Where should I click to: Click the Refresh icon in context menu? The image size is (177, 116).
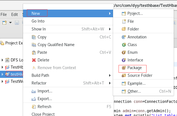[34, 107]
